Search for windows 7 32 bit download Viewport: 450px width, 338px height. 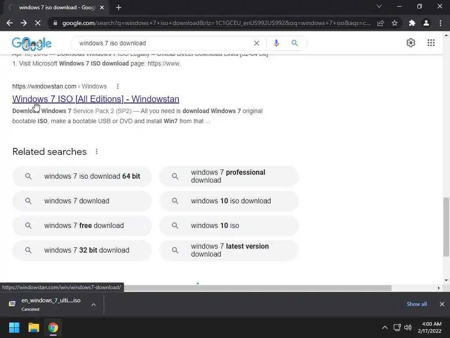[x=82, y=250]
